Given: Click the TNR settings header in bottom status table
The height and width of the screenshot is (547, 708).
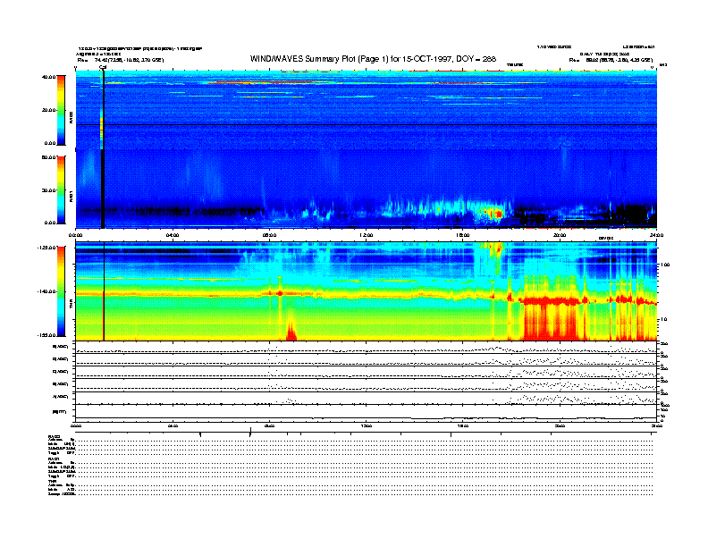Looking at the screenshot, I should coord(52,481).
